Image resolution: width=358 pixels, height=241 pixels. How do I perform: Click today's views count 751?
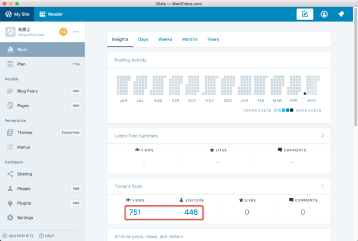[135, 212]
